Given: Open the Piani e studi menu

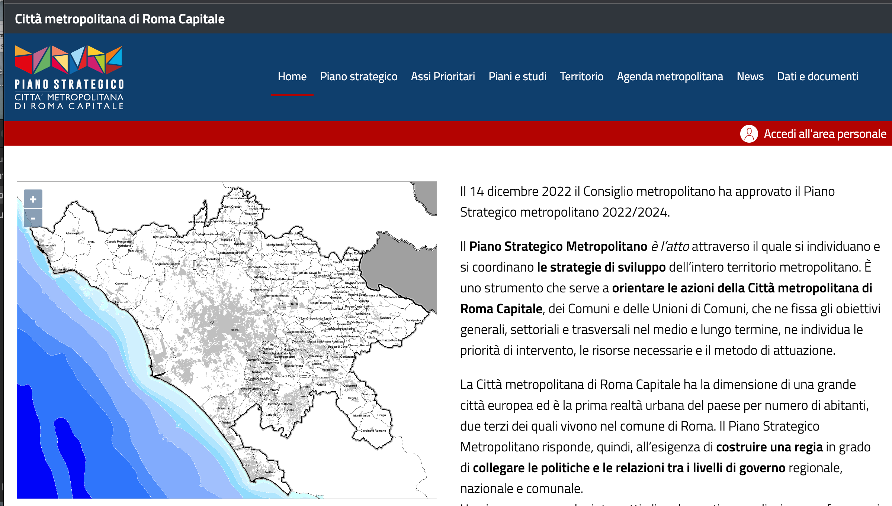Looking at the screenshot, I should (x=517, y=77).
